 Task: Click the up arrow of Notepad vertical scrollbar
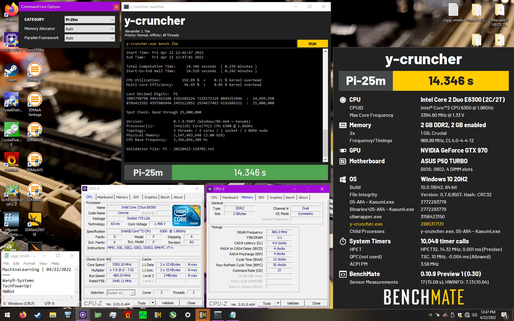point(76,269)
